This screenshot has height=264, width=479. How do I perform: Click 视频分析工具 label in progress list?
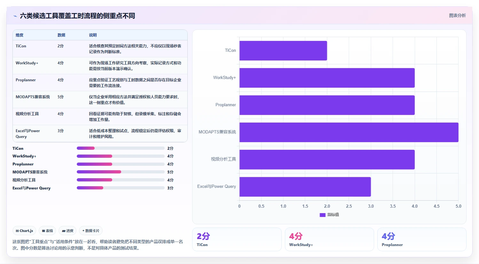pos(24,180)
